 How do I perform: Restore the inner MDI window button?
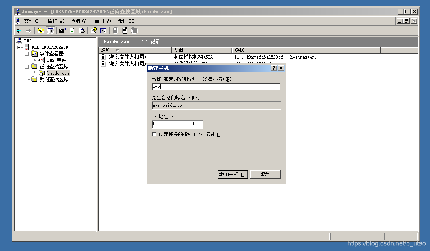coord(407,21)
